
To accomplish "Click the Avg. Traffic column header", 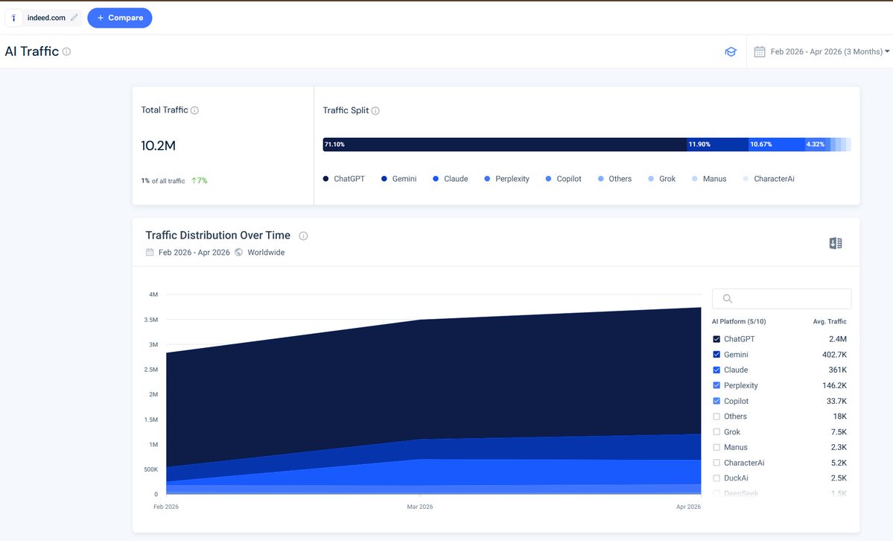I will [x=830, y=321].
